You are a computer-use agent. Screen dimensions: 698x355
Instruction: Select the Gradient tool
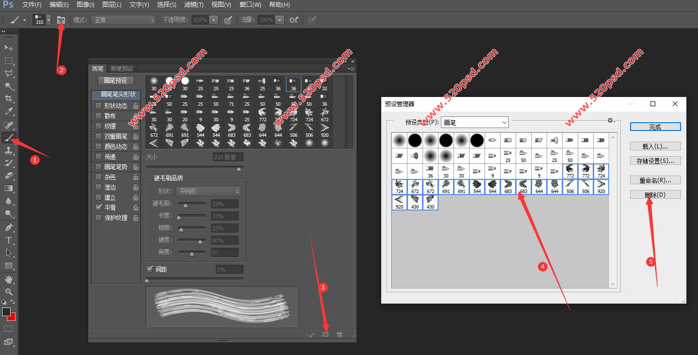9,188
